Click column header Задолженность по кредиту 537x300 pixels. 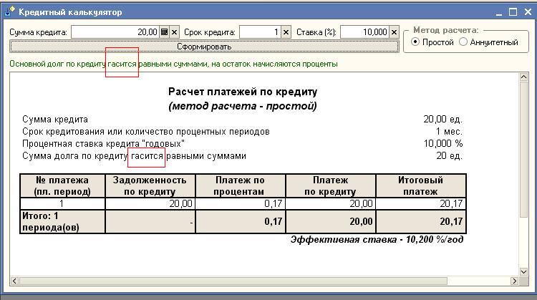[x=150, y=185]
